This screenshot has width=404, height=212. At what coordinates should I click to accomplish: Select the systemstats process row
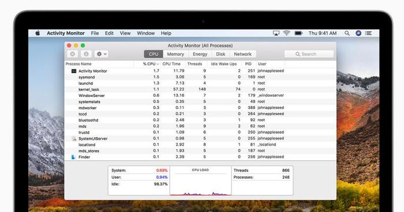(200, 101)
